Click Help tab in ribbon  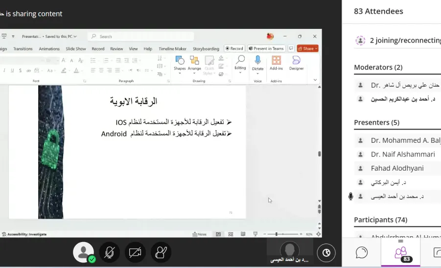(148, 48)
